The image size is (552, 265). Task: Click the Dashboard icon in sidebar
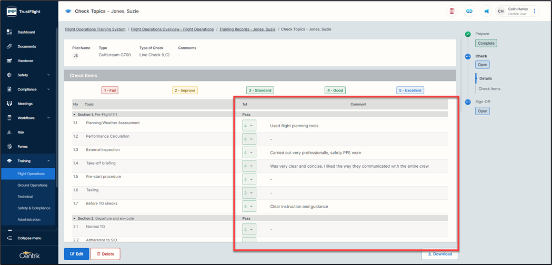[x=9, y=32]
